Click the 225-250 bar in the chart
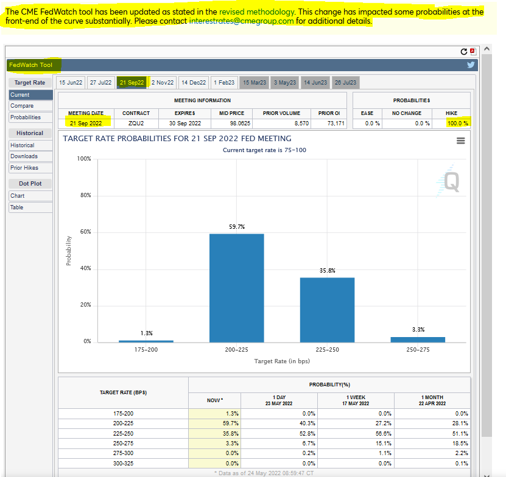The width and height of the screenshot is (506, 477). click(x=327, y=310)
